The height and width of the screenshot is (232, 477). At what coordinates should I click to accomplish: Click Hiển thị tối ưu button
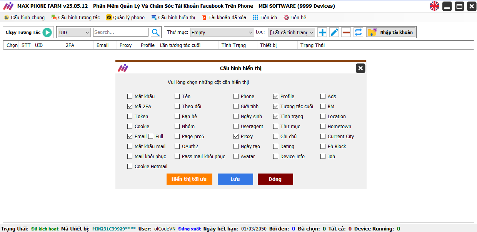[189, 179]
